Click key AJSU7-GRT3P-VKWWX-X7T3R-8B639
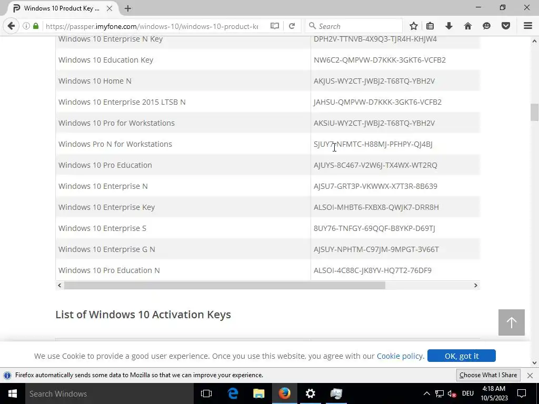Screen dimensions: 539x404 [x=375, y=186]
